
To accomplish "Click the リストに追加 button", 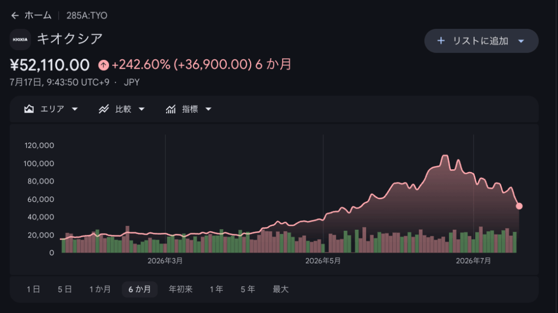I will [x=481, y=41].
